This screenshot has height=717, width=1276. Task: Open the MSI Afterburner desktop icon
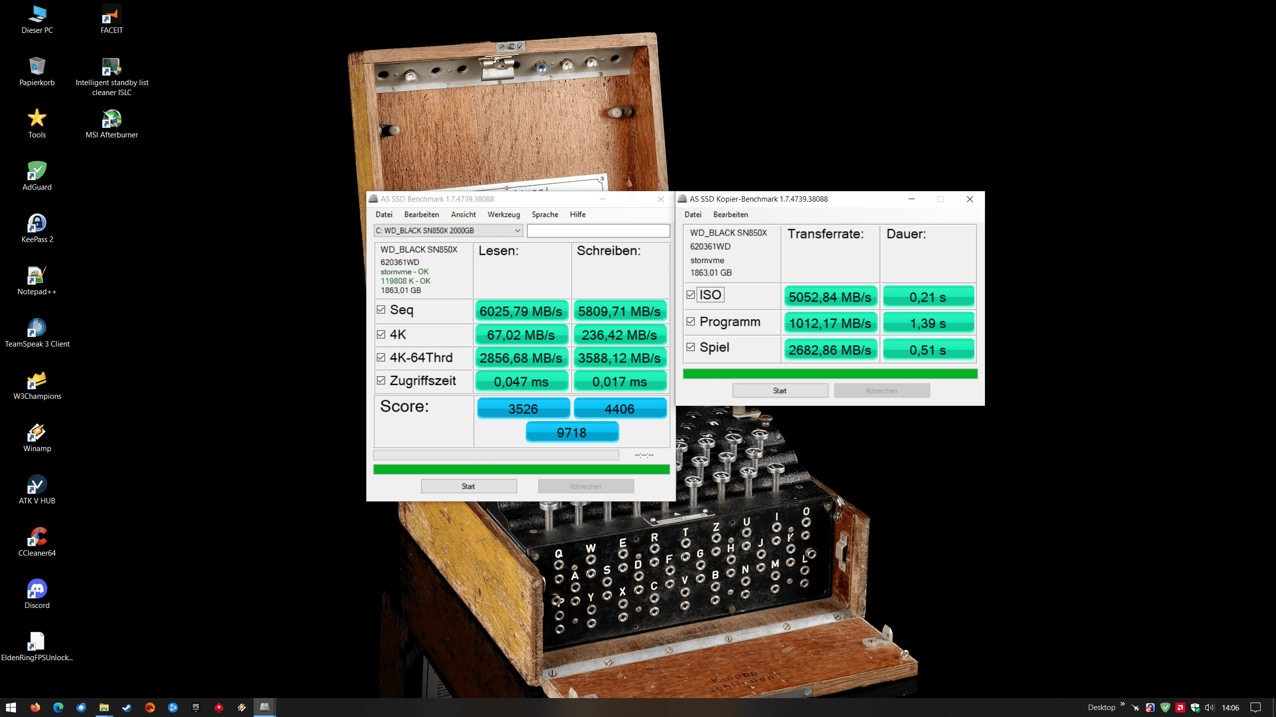coord(112,119)
